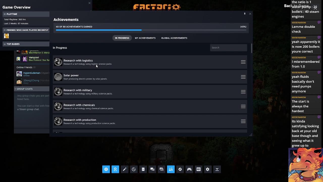Viewport: 323px width, 182px height.
Task: Click the Achievements window corner grip
Action: tap(251, 135)
